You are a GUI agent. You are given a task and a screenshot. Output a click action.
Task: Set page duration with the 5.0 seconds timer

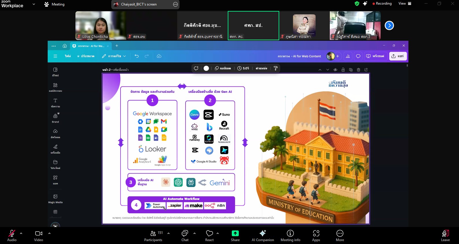pyautogui.click(x=243, y=68)
